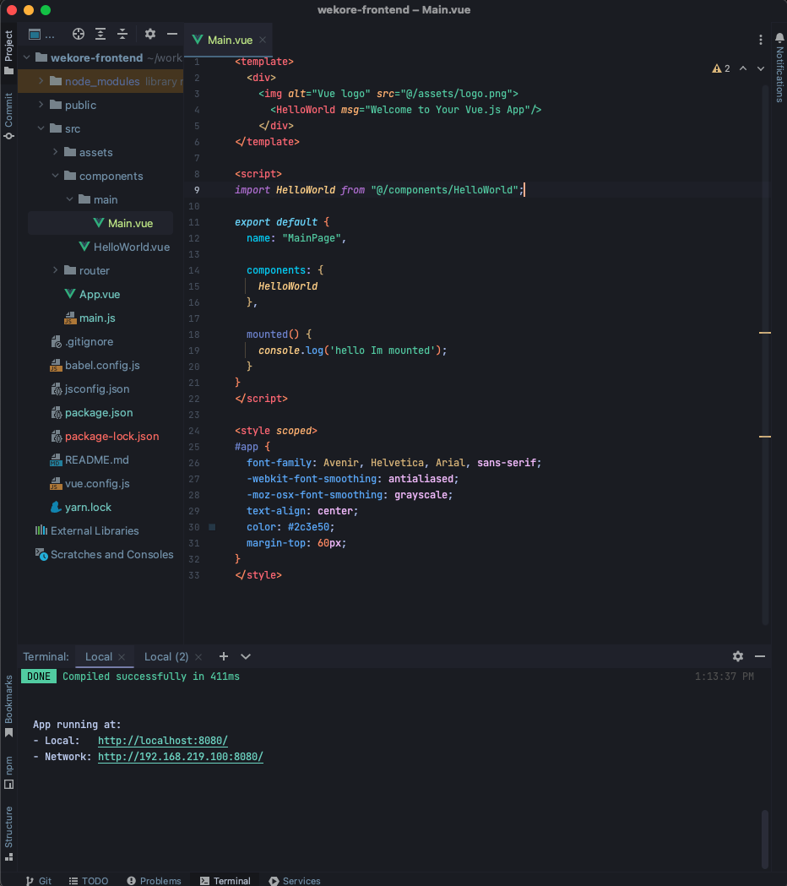Add a new terminal session with plus
The height and width of the screenshot is (886, 787).
(x=224, y=656)
